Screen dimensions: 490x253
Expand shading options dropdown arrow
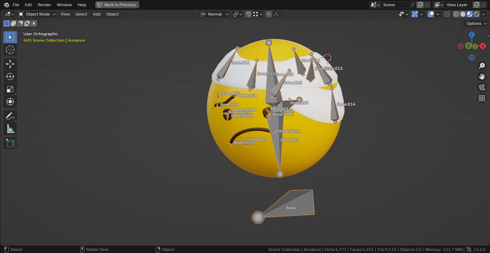pyautogui.click(x=483, y=14)
